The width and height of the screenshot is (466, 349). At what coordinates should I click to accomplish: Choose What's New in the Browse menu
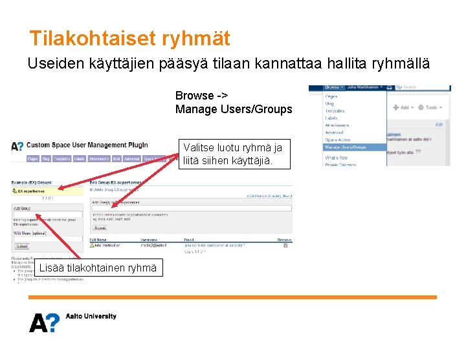[x=336, y=158]
